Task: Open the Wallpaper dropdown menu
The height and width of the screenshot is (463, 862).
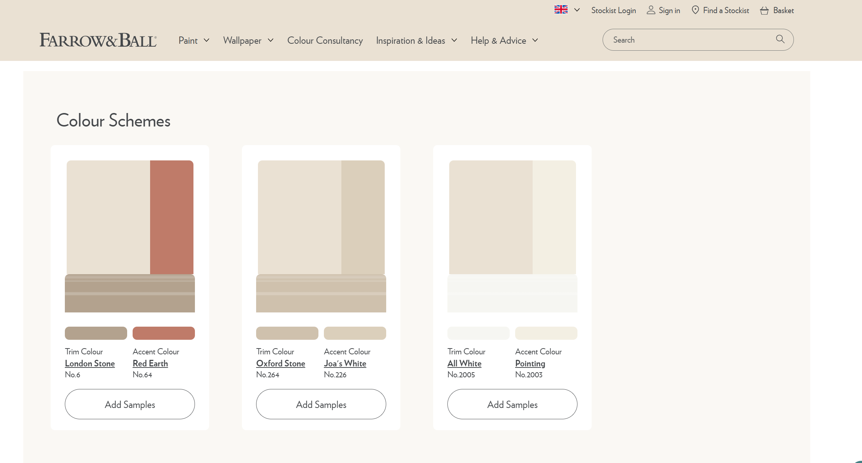Action: point(248,40)
